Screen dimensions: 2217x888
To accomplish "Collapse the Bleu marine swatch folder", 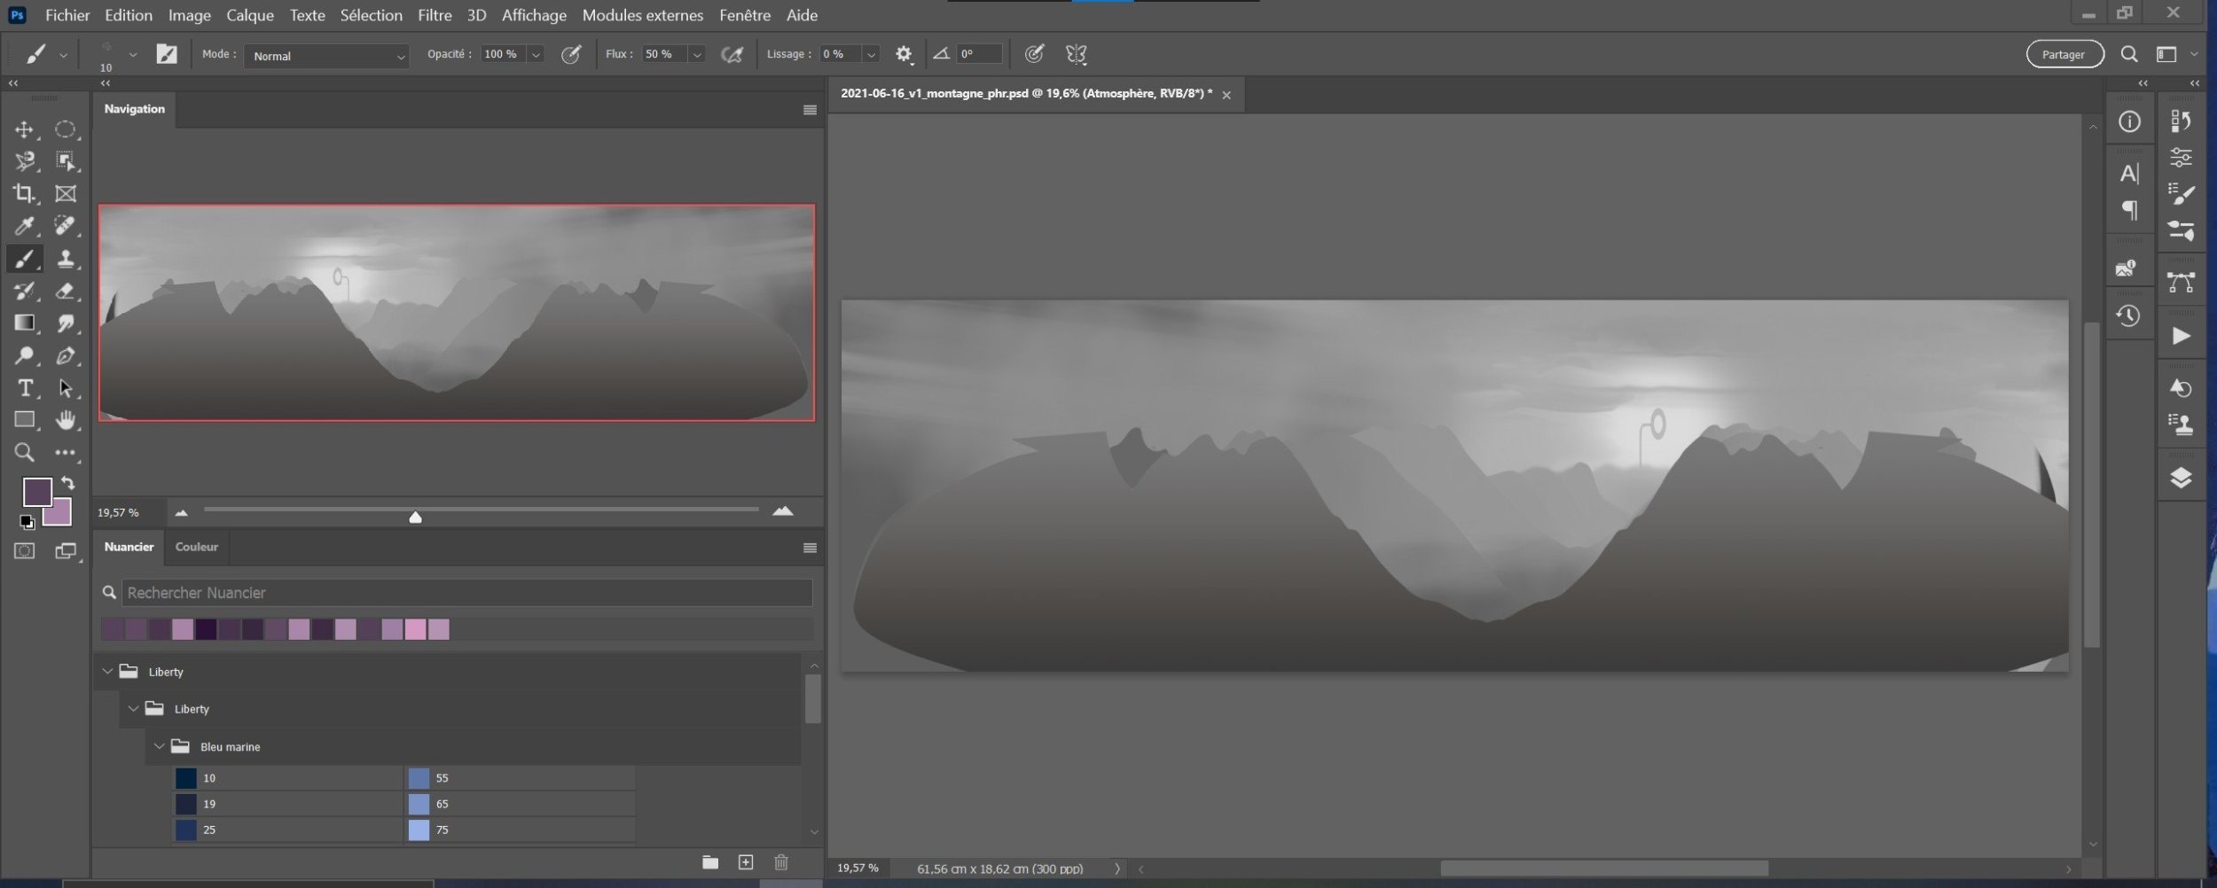I will pyautogui.click(x=160, y=747).
